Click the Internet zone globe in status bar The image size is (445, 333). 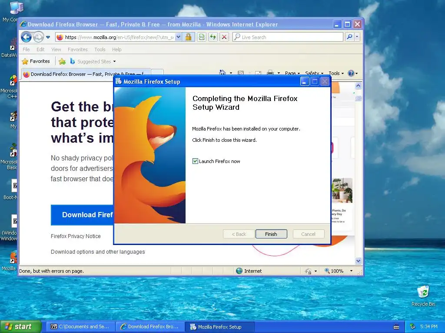click(239, 271)
